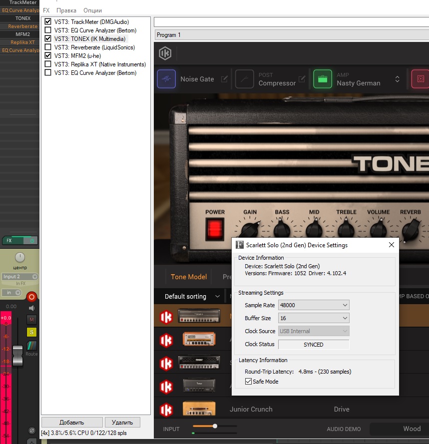429x444 pixels.
Task: Close the Scarlett Solo Device Settings dialog
Action: (392, 245)
